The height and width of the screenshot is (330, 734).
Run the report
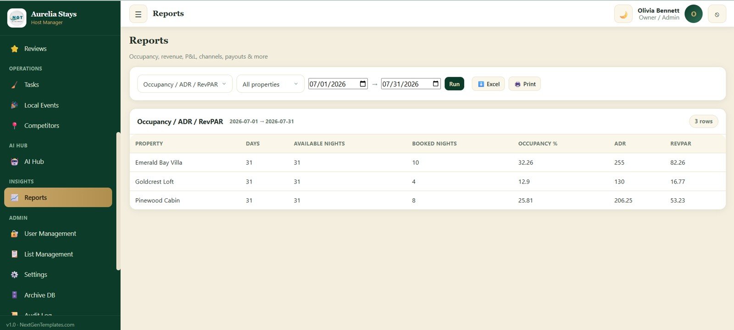click(x=454, y=84)
